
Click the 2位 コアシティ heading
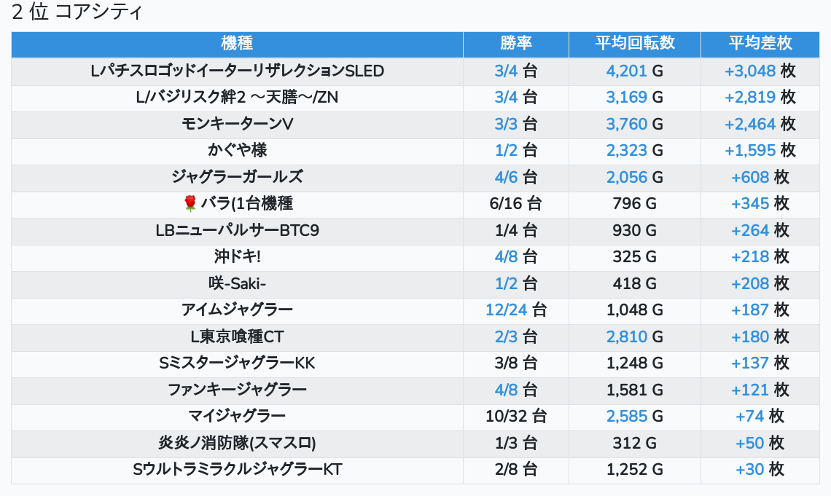[77, 12]
